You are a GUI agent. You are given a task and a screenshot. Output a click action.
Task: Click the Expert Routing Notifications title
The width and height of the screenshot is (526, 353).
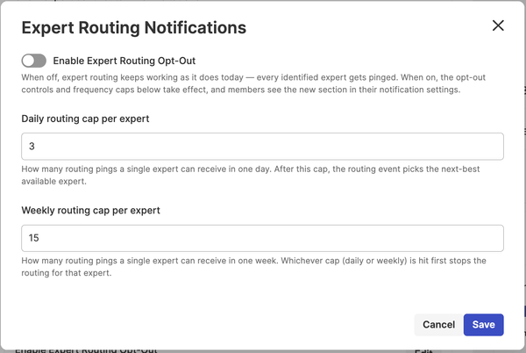[134, 27]
